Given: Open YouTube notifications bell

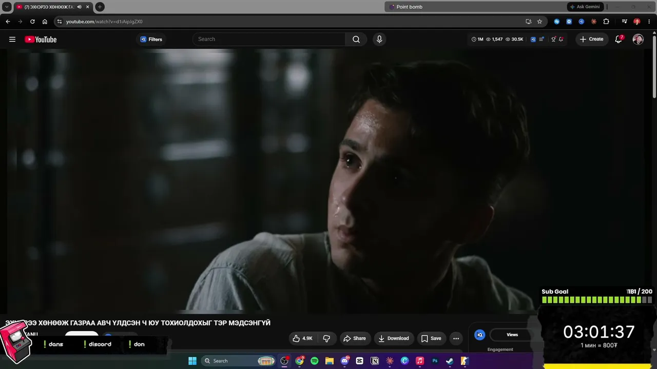Looking at the screenshot, I should click(619, 39).
